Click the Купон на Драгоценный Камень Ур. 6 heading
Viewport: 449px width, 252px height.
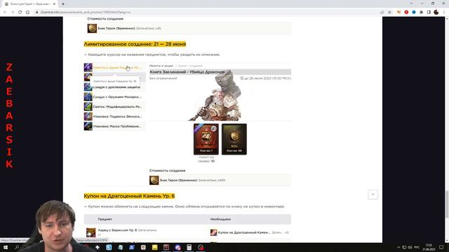pyautogui.click(x=129, y=196)
